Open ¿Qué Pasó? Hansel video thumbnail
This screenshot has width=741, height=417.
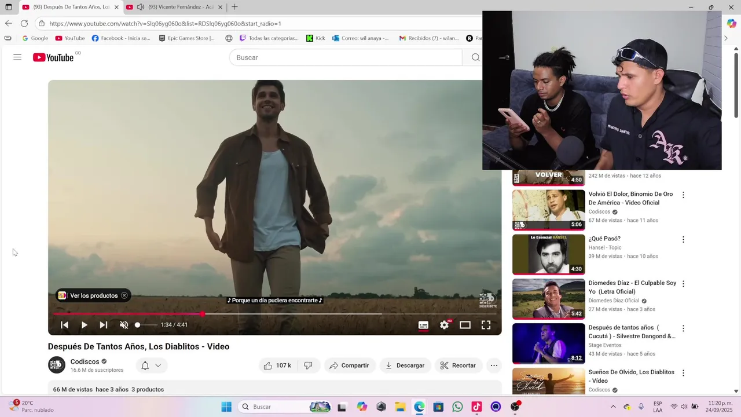coord(549,254)
